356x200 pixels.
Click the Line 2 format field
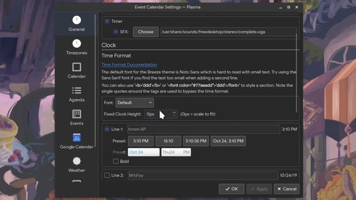pos(202,176)
